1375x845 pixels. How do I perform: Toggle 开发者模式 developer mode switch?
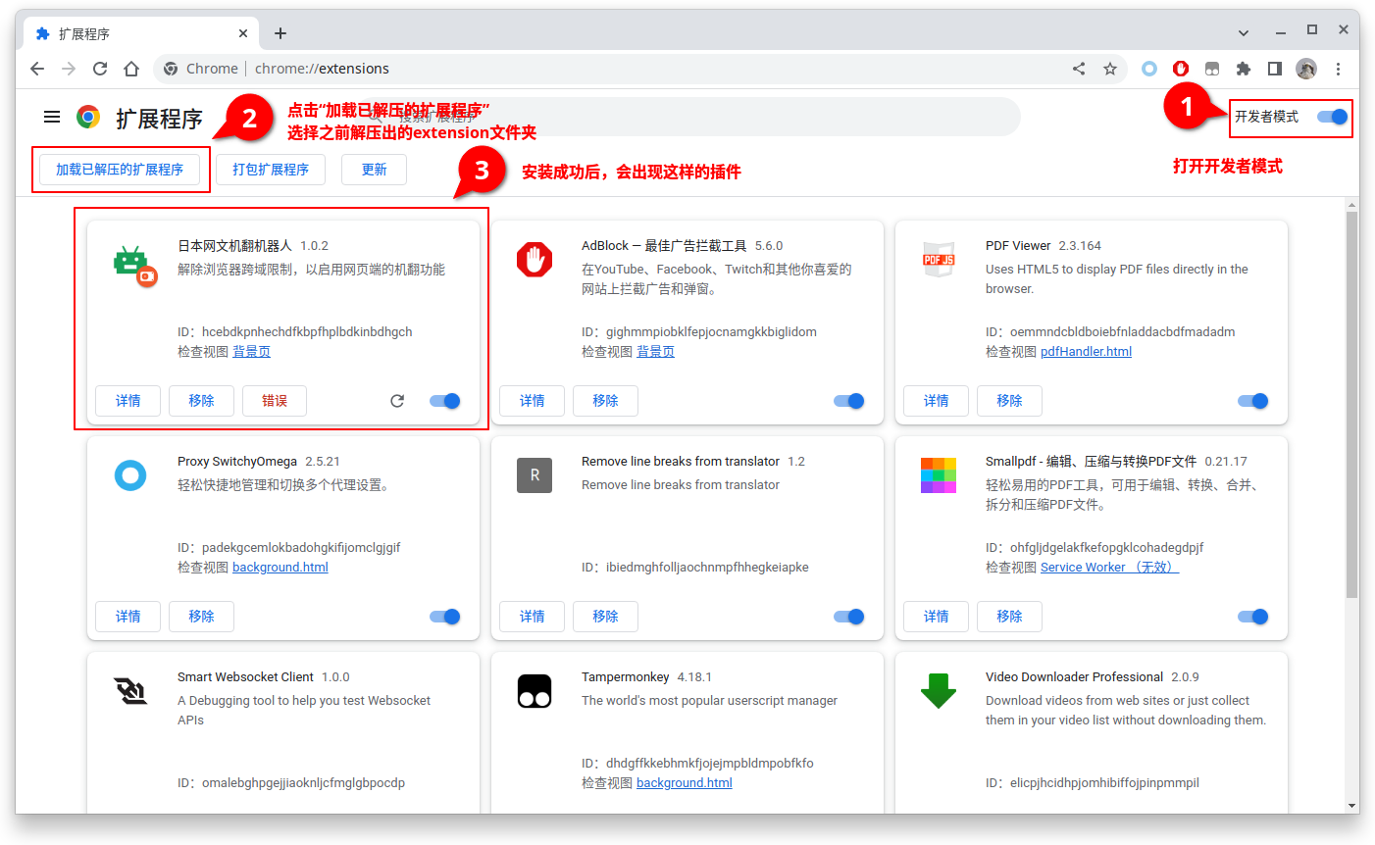tap(1332, 117)
